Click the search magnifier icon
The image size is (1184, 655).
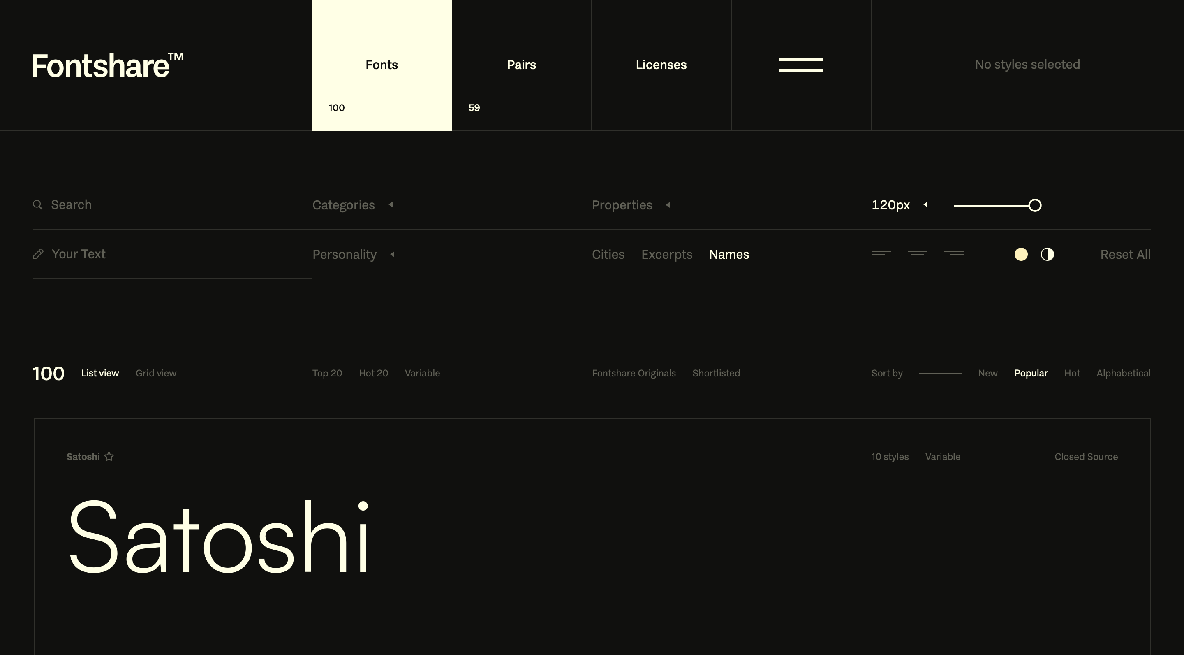click(x=38, y=205)
